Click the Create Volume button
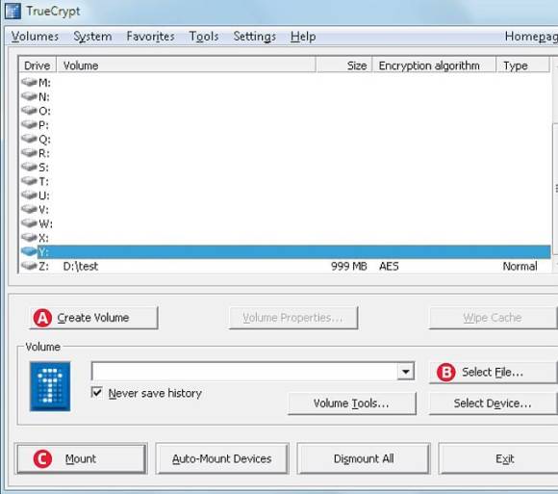The width and height of the screenshot is (558, 494). (x=93, y=318)
